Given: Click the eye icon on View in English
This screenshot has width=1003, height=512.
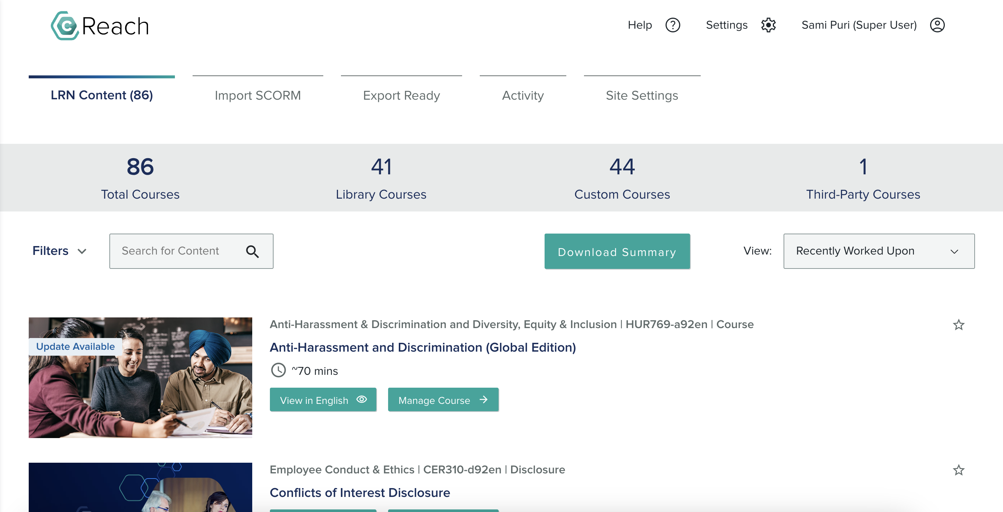Looking at the screenshot, I should click(362, 399).
